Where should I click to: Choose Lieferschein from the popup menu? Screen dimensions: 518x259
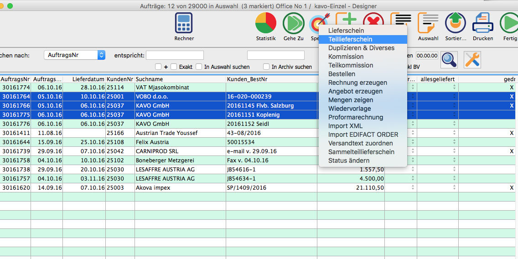pos(363,31)
